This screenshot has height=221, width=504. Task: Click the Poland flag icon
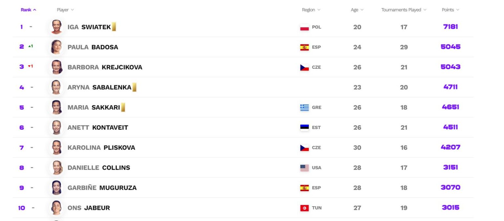click(x=304, y=27)
